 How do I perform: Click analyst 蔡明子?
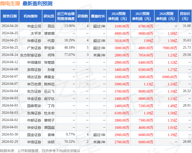coord(49,120)
